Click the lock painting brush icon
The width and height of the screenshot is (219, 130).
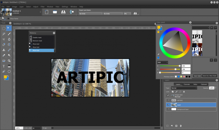tap(177, 92)
